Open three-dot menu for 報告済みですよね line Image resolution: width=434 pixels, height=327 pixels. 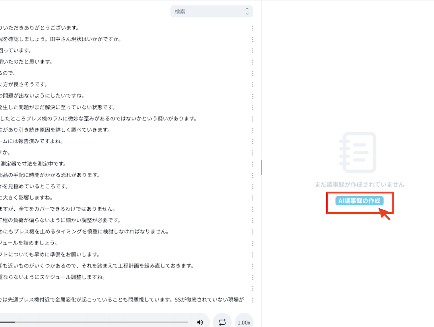click(x=253, y=141)
